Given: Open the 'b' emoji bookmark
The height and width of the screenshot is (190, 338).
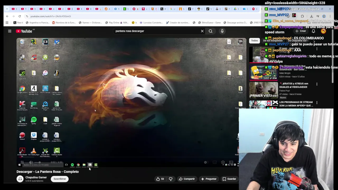Looking at the screenshot, I should coord(135,23).
